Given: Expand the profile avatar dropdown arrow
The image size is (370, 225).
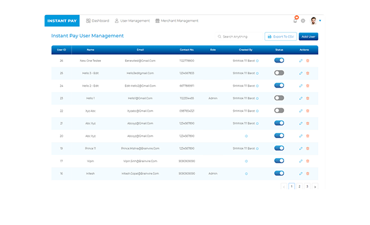Looking at the screenshot, I should 320,21.
